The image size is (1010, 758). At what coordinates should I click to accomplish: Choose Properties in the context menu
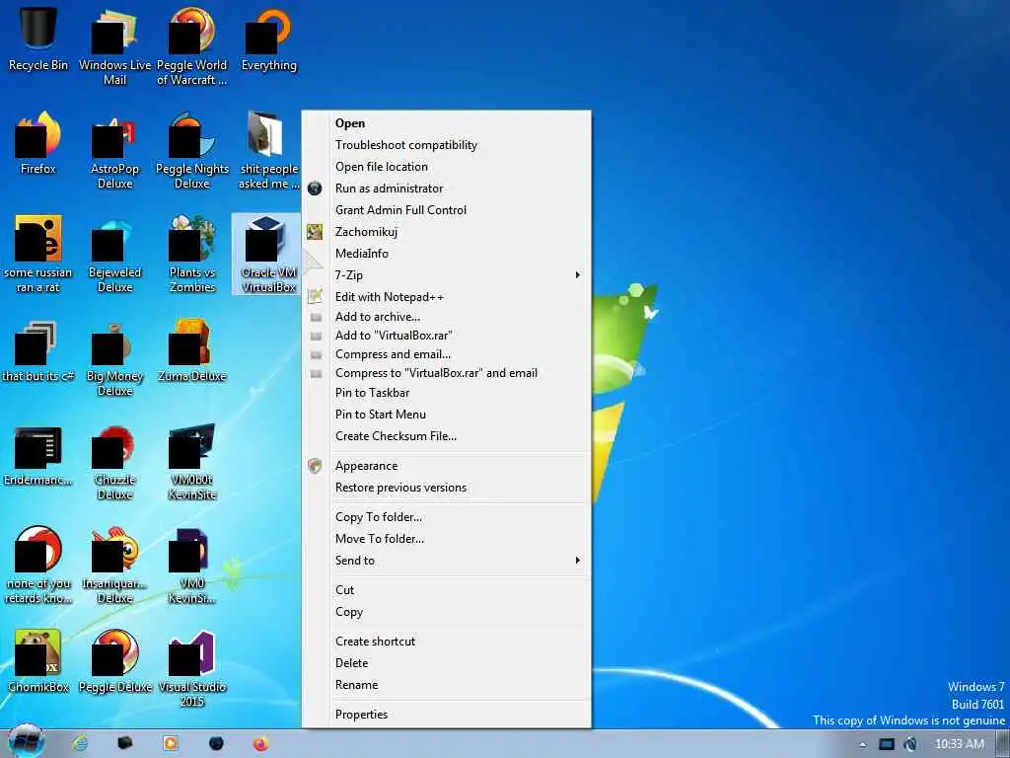[x=447, y=715]
